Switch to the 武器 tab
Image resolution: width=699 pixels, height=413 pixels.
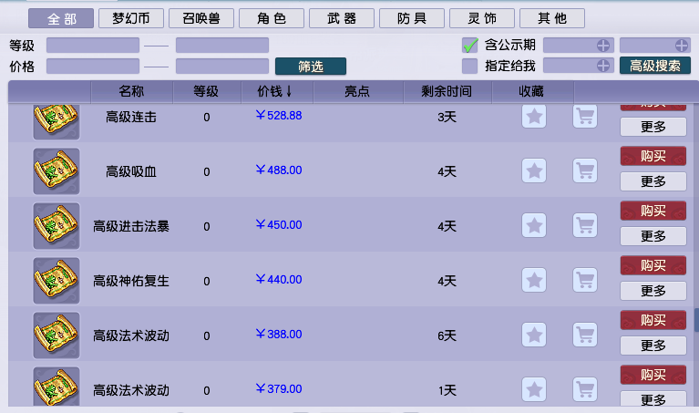[342, 18]
